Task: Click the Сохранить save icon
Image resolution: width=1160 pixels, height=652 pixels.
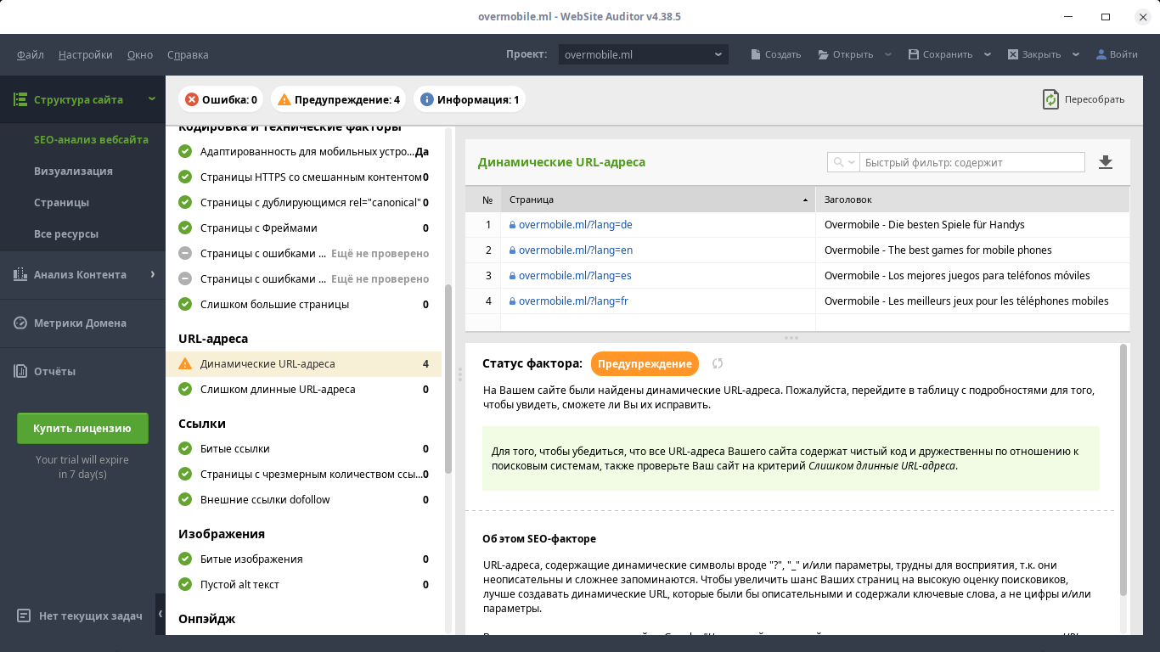Action: pyautogui.click(x=914, y=54)
